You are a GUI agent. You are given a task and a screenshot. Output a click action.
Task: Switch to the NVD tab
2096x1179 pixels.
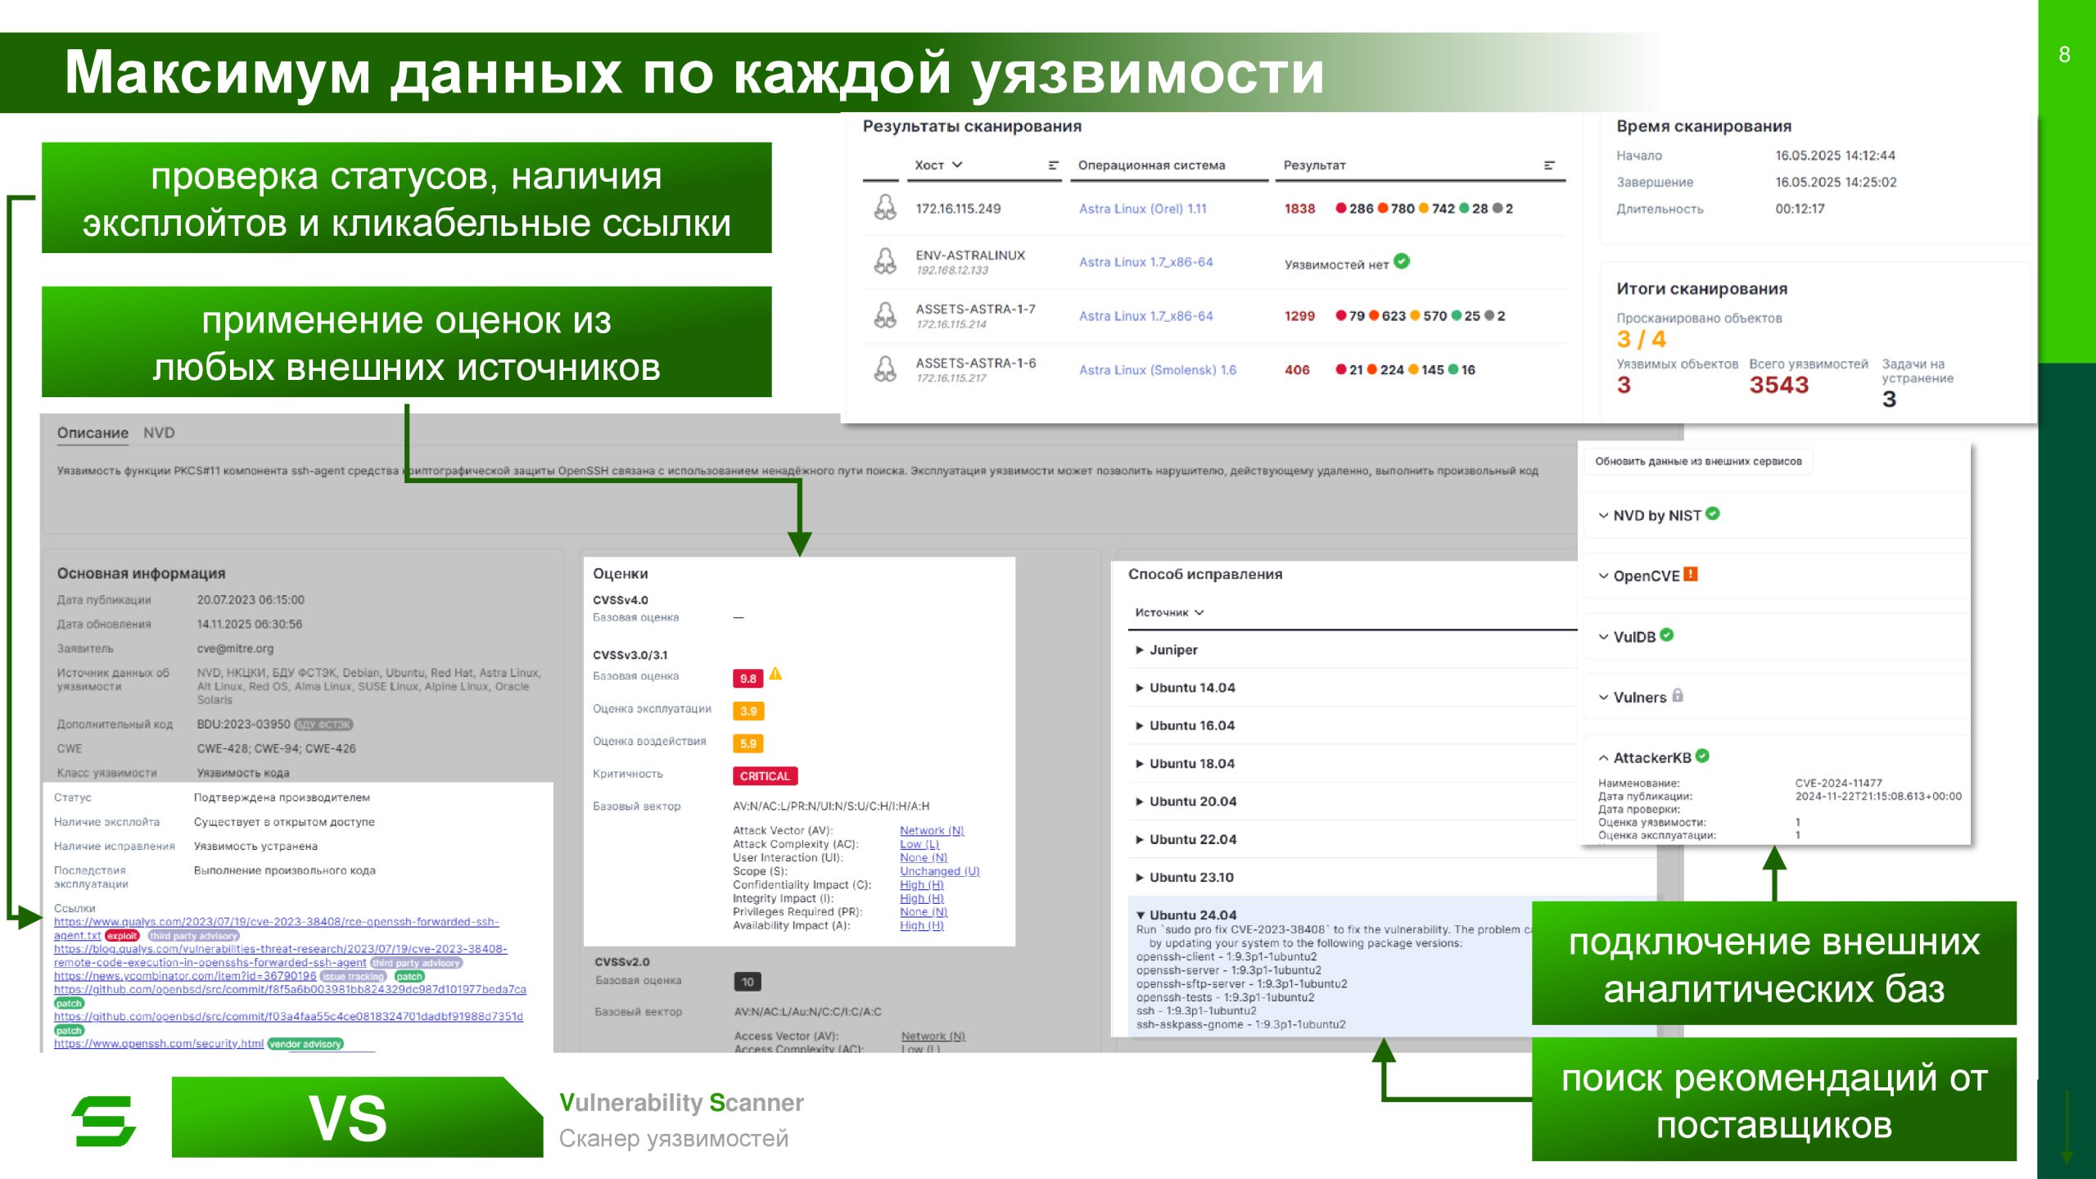click(x=159, y=432)
